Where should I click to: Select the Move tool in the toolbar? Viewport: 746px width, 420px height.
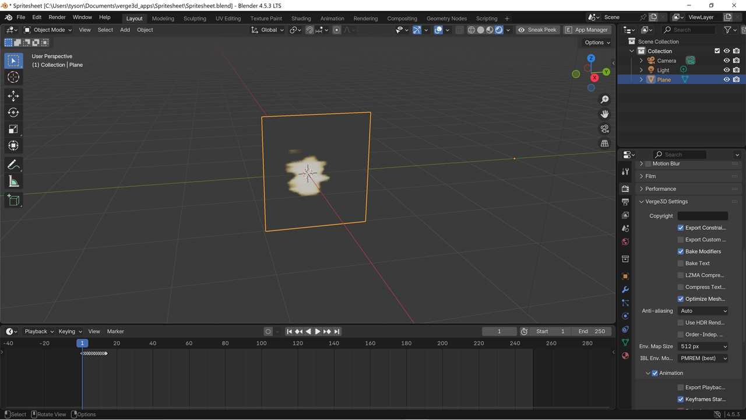pos(13,96)
